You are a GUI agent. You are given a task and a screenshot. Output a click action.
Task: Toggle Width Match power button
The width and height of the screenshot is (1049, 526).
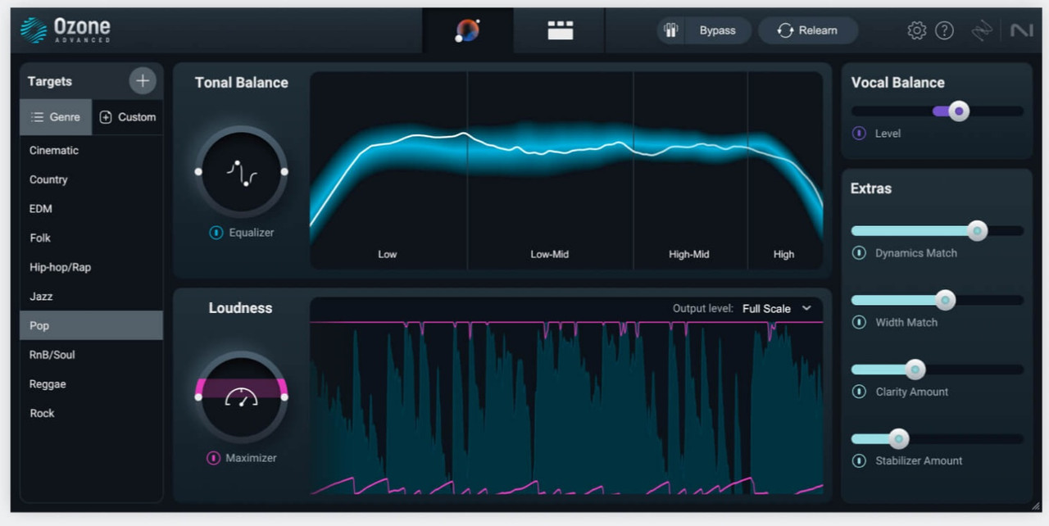point(859,322)
